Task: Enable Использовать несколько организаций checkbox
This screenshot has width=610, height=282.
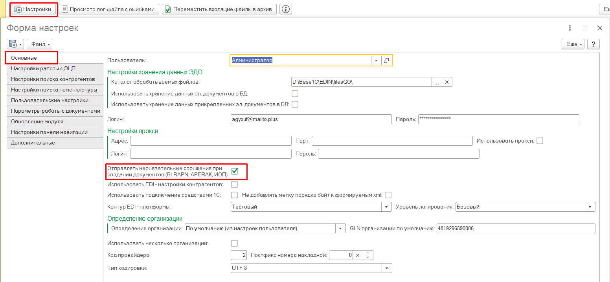Action: coord(235,243)
